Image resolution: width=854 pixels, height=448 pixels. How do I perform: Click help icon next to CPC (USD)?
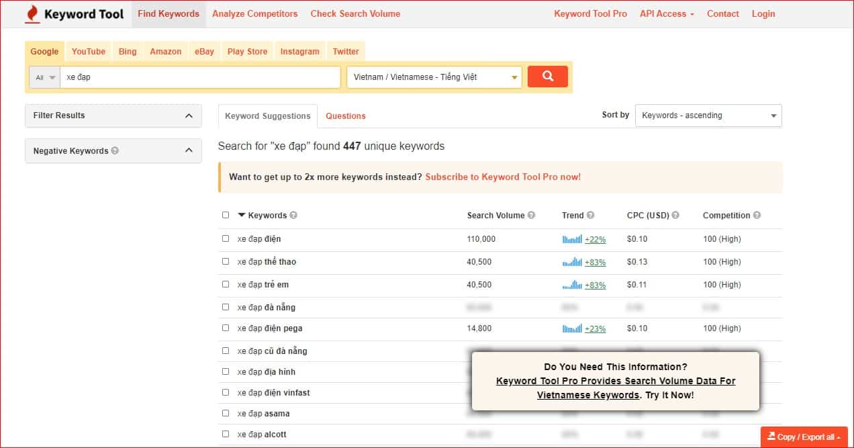pyautogui.click(x=675, y=216)
